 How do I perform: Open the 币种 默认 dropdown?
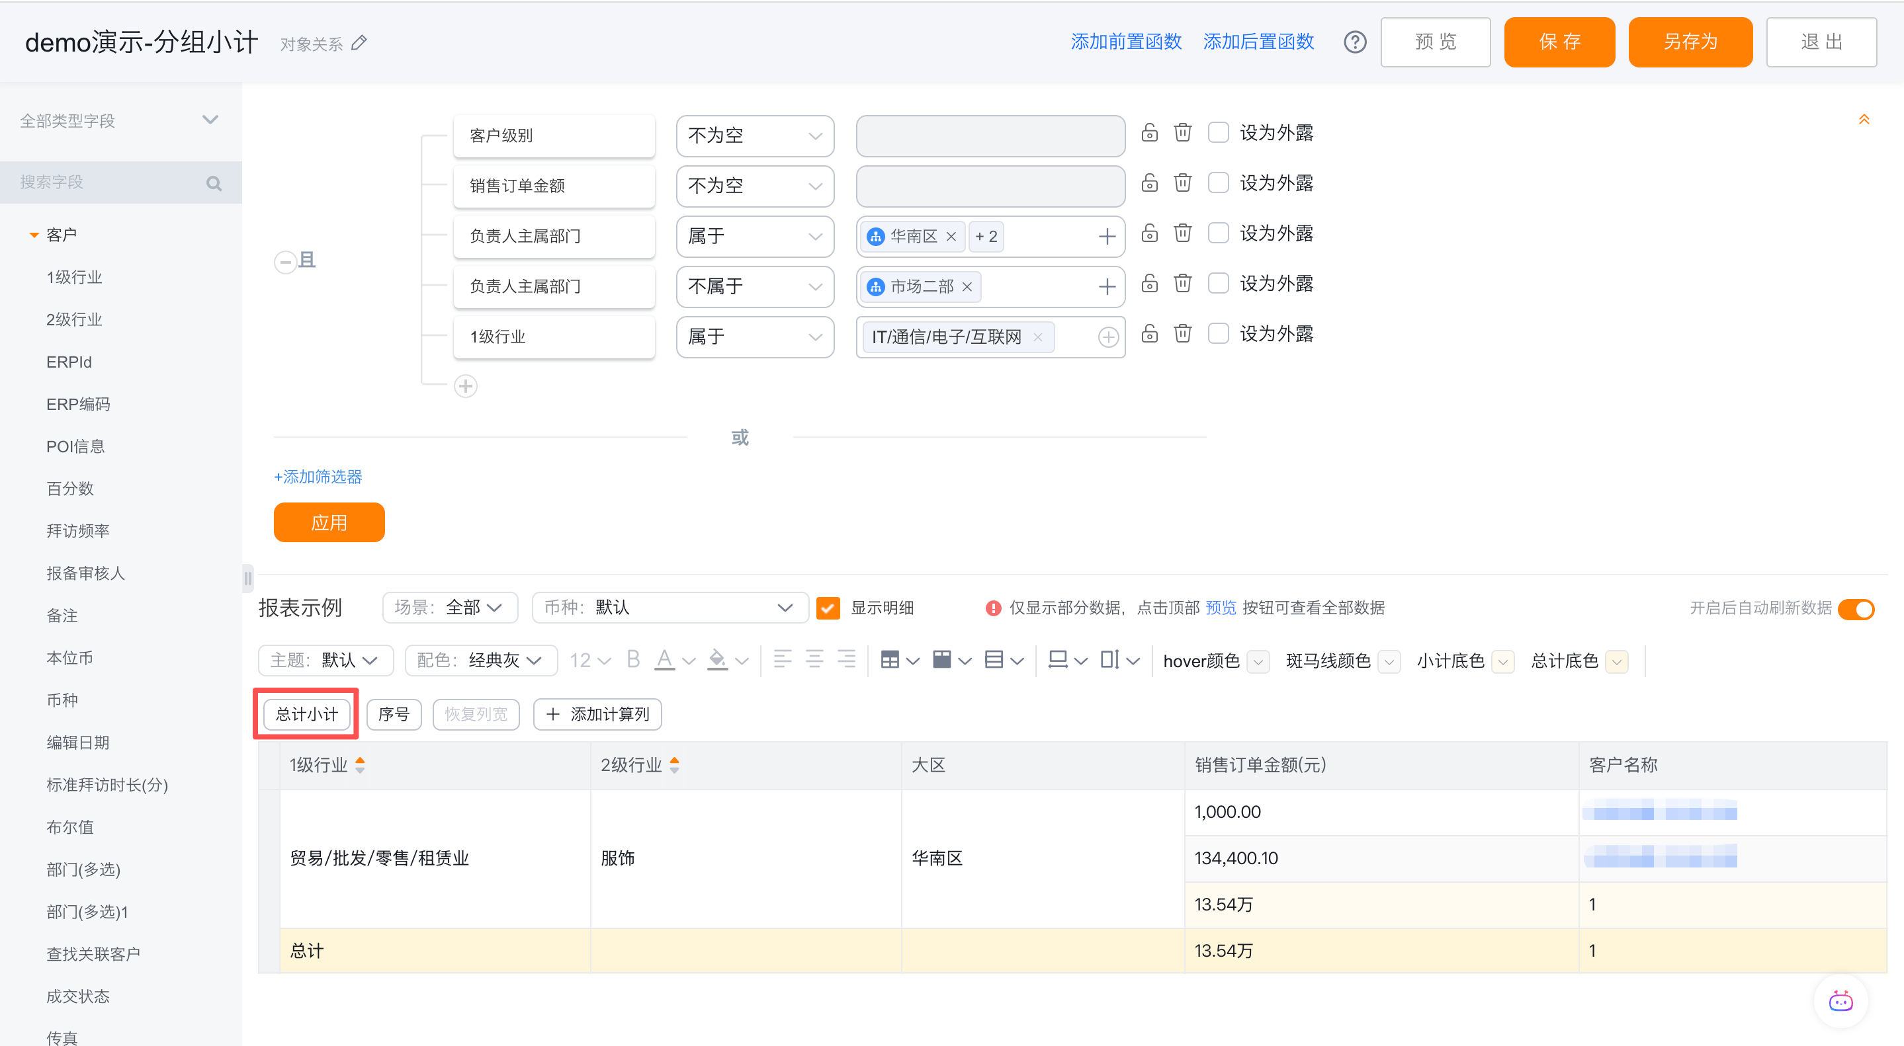[669, 608]
